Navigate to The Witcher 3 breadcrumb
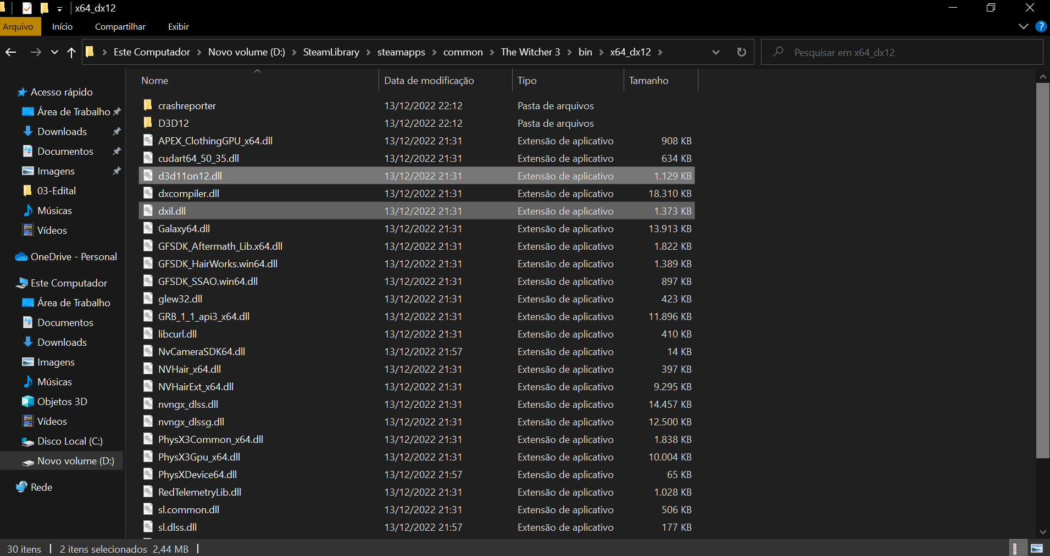 coord(530,52)
